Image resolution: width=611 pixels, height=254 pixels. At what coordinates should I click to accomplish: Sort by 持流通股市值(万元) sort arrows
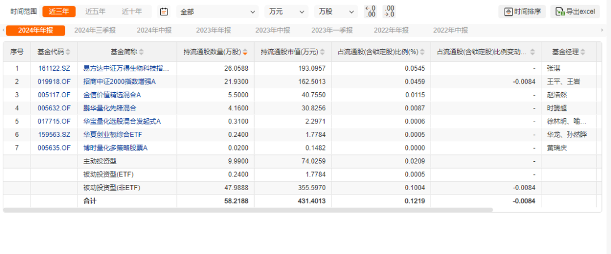[322, 52]
